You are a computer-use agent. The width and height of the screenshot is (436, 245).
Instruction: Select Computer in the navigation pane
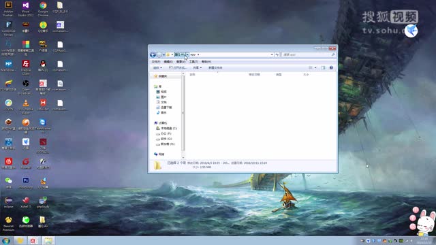coord(161,122)
